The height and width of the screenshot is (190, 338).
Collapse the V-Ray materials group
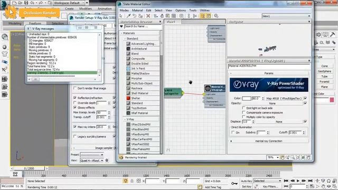click(x=125, y=119)
